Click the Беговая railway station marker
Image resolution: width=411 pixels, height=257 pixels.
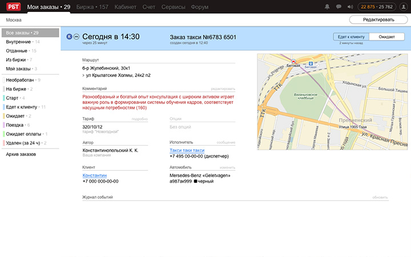[x=311, y=63]
